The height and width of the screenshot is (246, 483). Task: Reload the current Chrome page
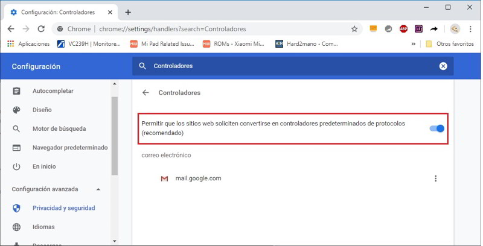click(x=41, y=29)
